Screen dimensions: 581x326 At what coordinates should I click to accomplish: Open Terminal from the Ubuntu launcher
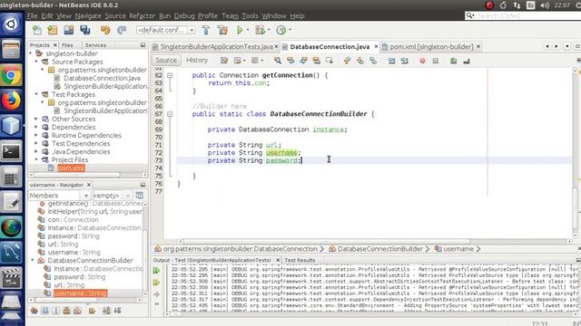tap(11, 151)
